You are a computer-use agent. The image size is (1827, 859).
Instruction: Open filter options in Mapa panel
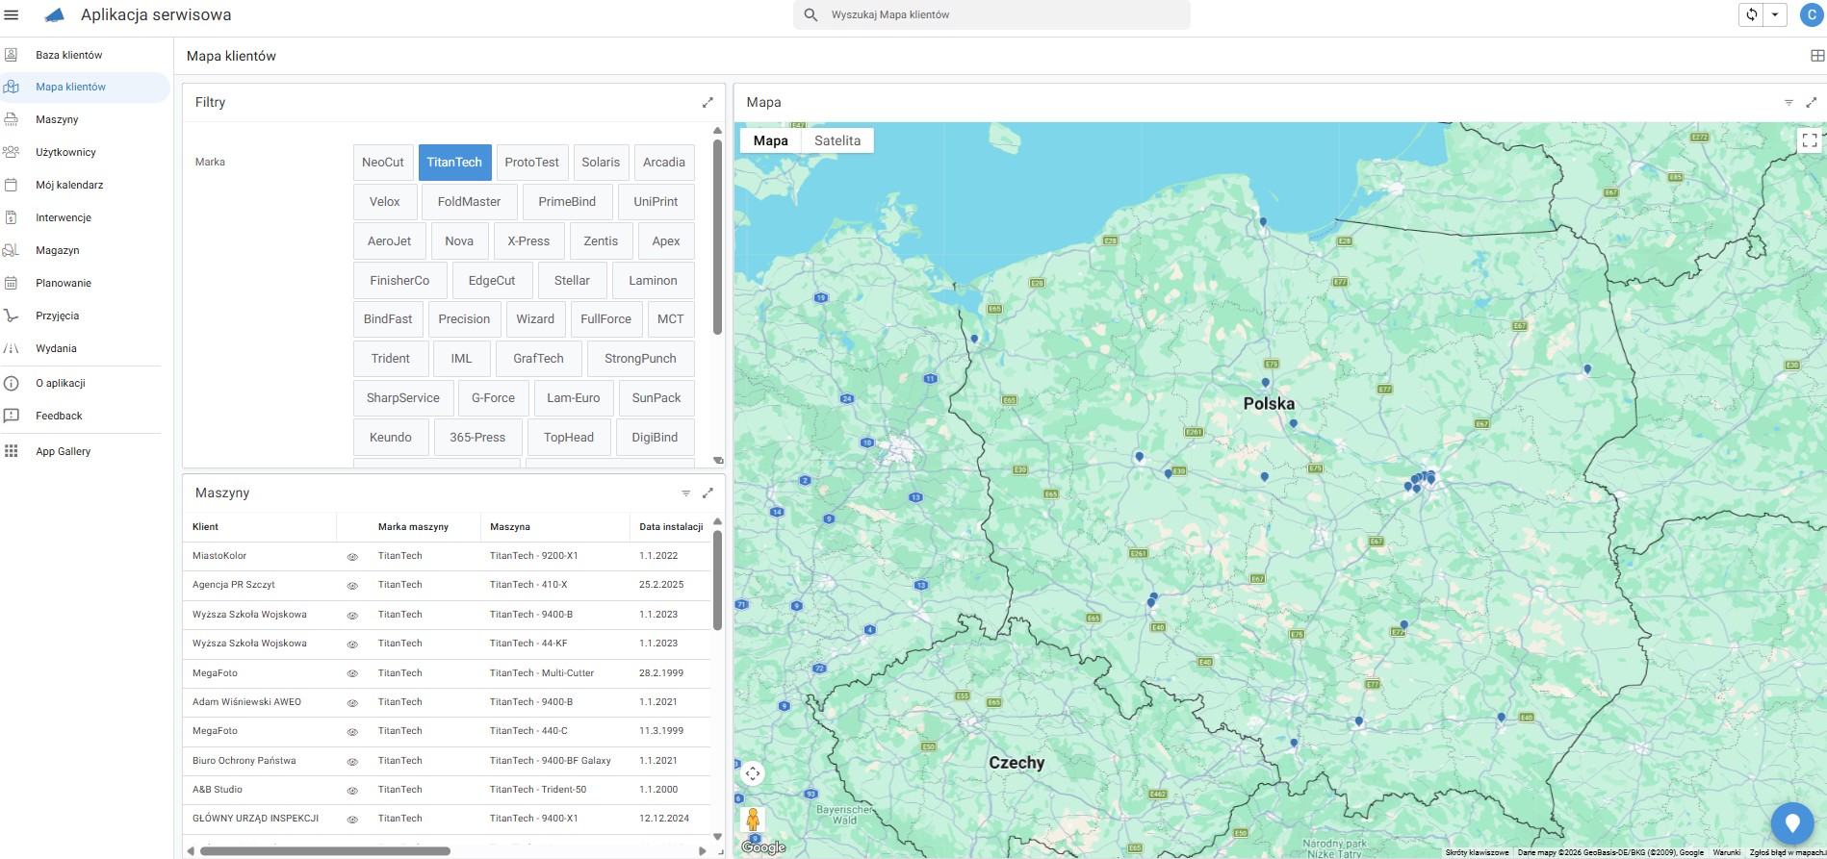click(x=1788, y=102)
